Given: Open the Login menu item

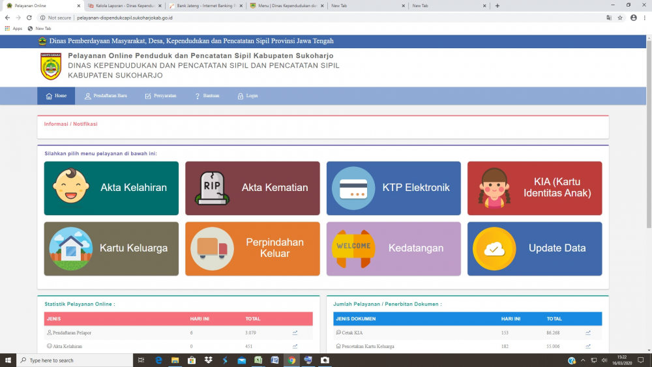Looking at the screenshot, I should [x=247, y=96].
